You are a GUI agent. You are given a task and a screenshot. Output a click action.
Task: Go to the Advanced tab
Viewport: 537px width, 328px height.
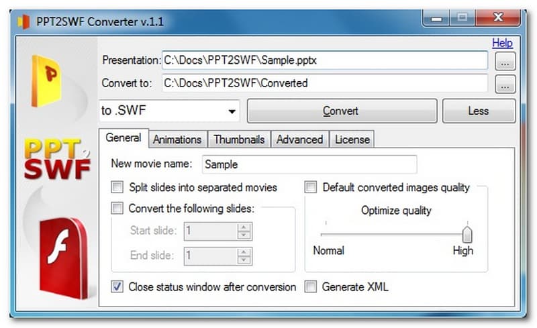point(300,140)
